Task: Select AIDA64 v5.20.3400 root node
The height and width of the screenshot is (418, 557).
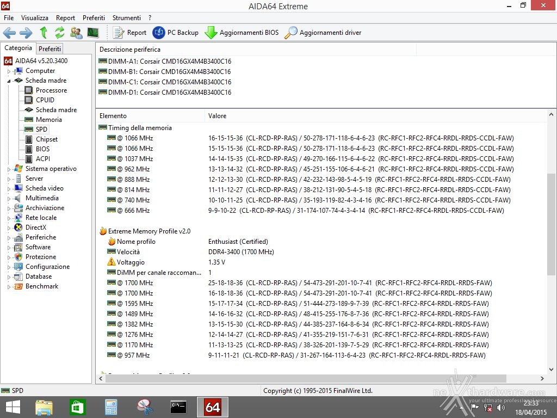Action: pos(36,61)
